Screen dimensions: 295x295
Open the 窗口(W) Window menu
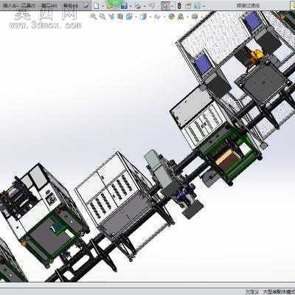click(x=49, y=5)
